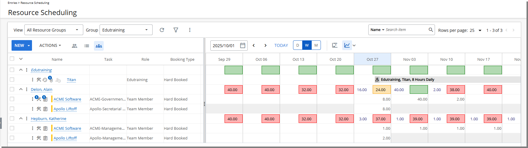Open ACME Software link under Delon, Alain

pyautogui.click(x=67, y=99)
